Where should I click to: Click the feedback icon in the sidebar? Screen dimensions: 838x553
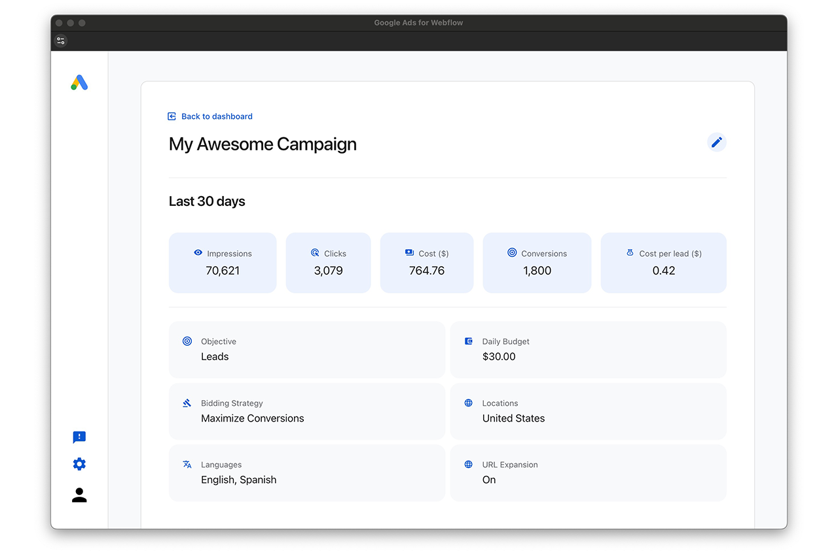tap(79, 437)
